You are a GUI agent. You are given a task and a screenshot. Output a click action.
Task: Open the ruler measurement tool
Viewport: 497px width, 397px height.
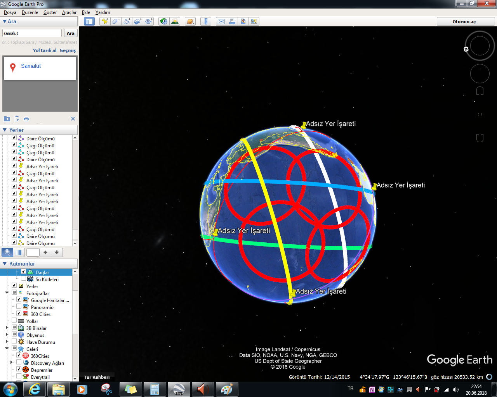click(206, 21)
